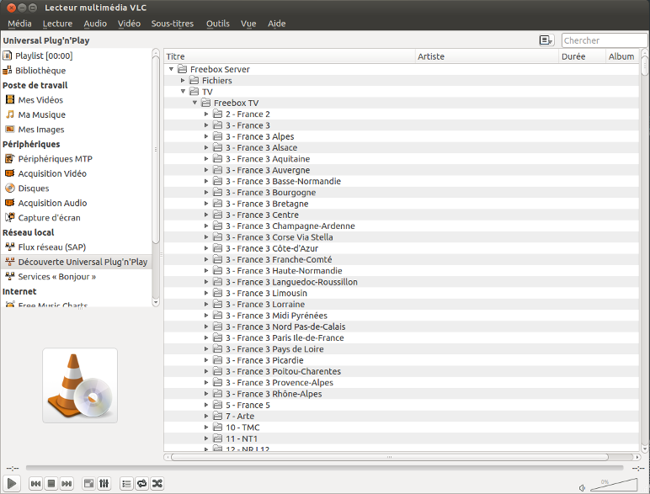Open Ma Musique icon
The image size is (650, 494).
pos(10,114)
